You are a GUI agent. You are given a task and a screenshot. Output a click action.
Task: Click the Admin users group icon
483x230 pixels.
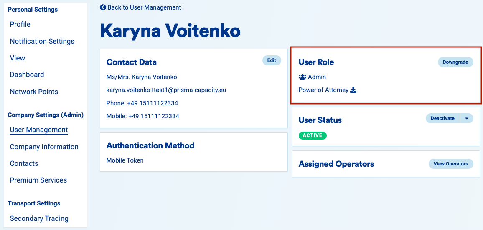tap(303, 77)
